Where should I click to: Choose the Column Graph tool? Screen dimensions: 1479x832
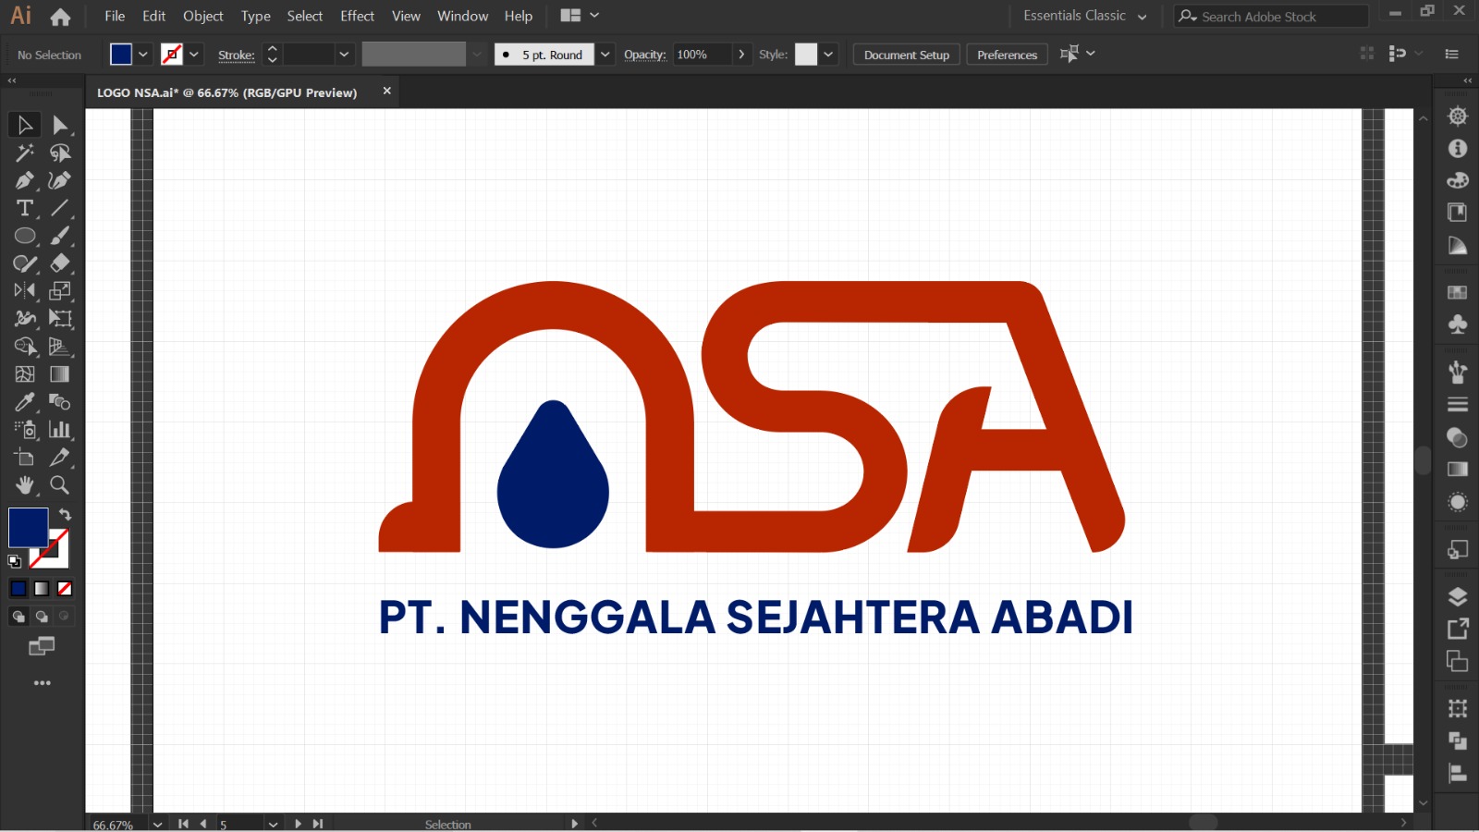pos(60,430)
